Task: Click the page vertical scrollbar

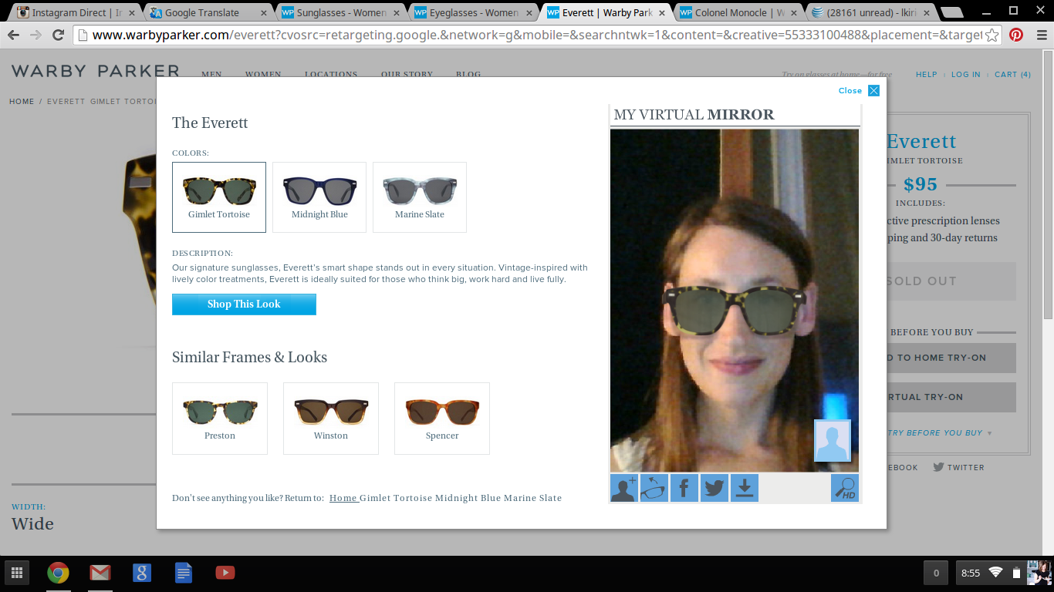Action: tap(1048, 185)
